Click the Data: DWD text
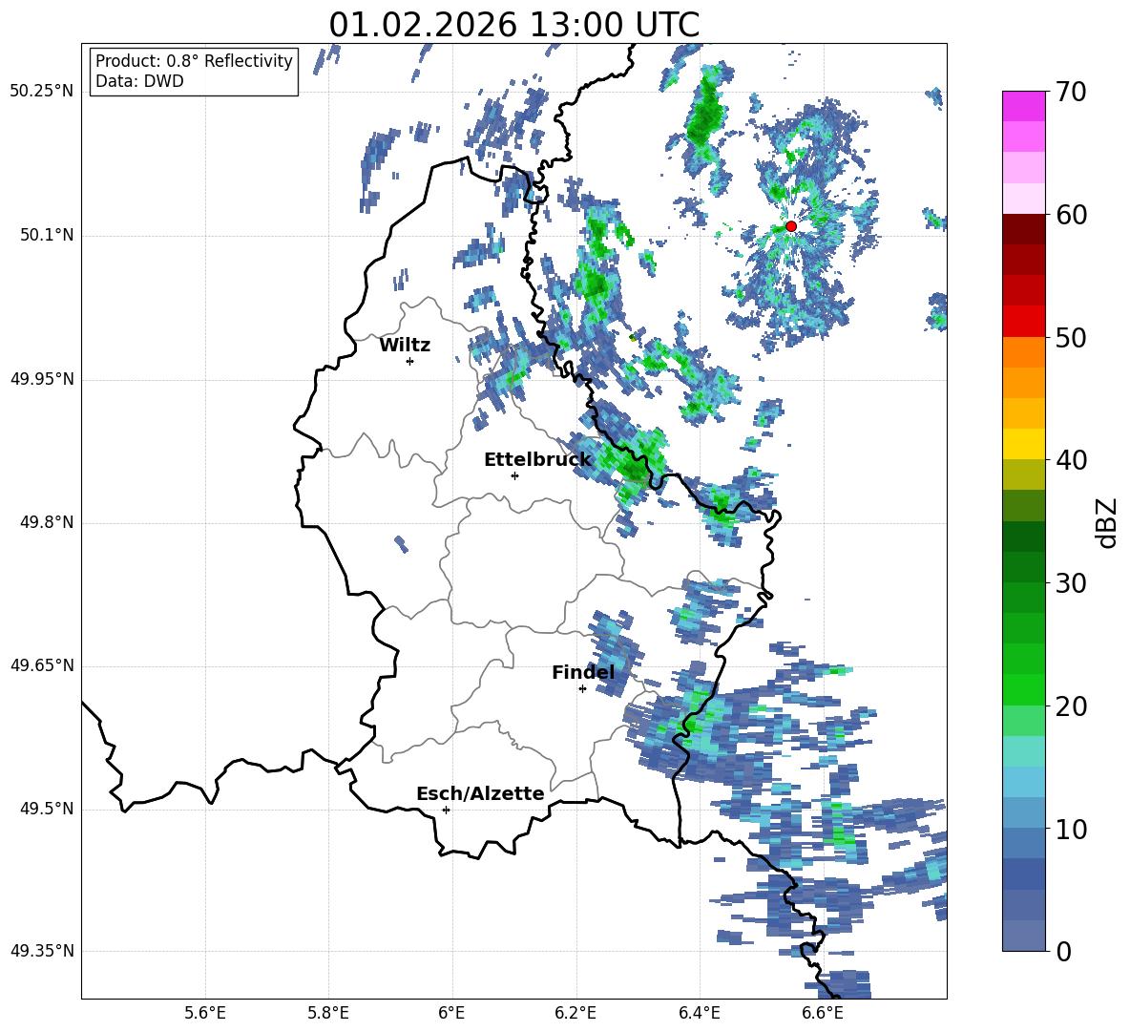 139,81
